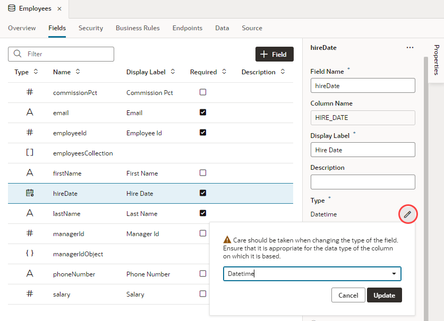Enable Required checkbox for firstName
The height and width of the screenshot is (321, 444).
point(202,173)
